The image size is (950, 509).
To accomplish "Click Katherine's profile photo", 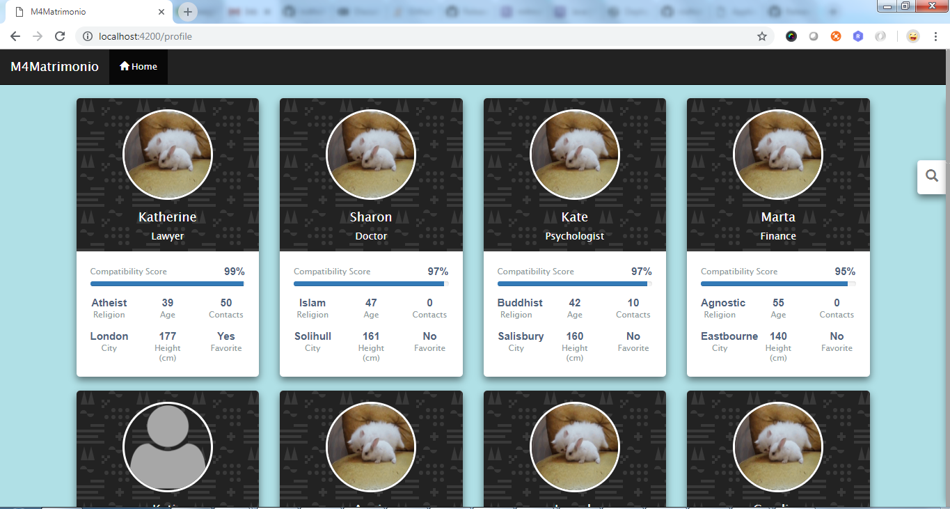I will pos(168,155).
